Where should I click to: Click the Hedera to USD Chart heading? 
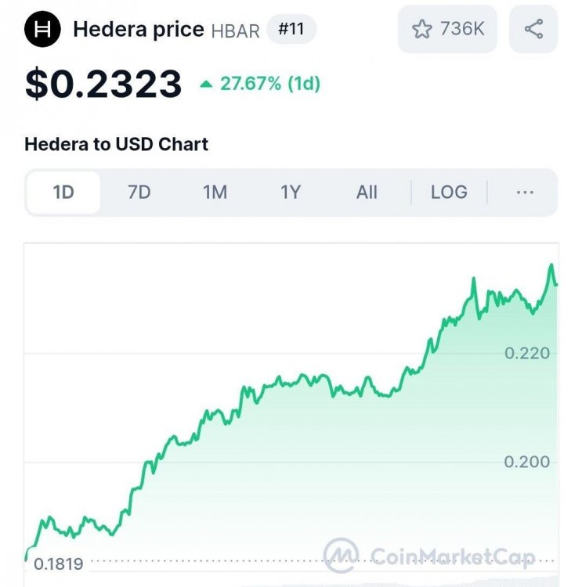click(x=116, y=144)
